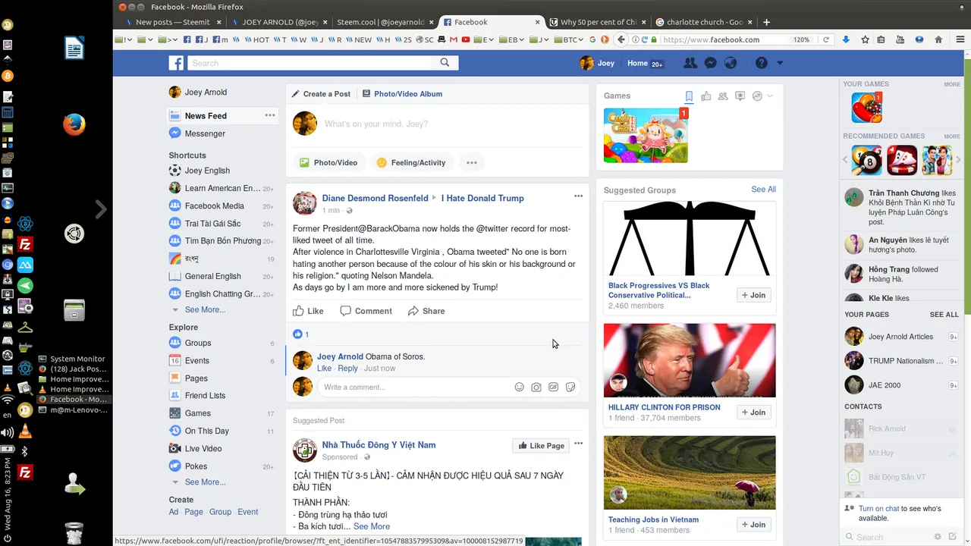Click the Facebook logo in the blue bar
Screen dimensions: 971x546
point(176,63)
